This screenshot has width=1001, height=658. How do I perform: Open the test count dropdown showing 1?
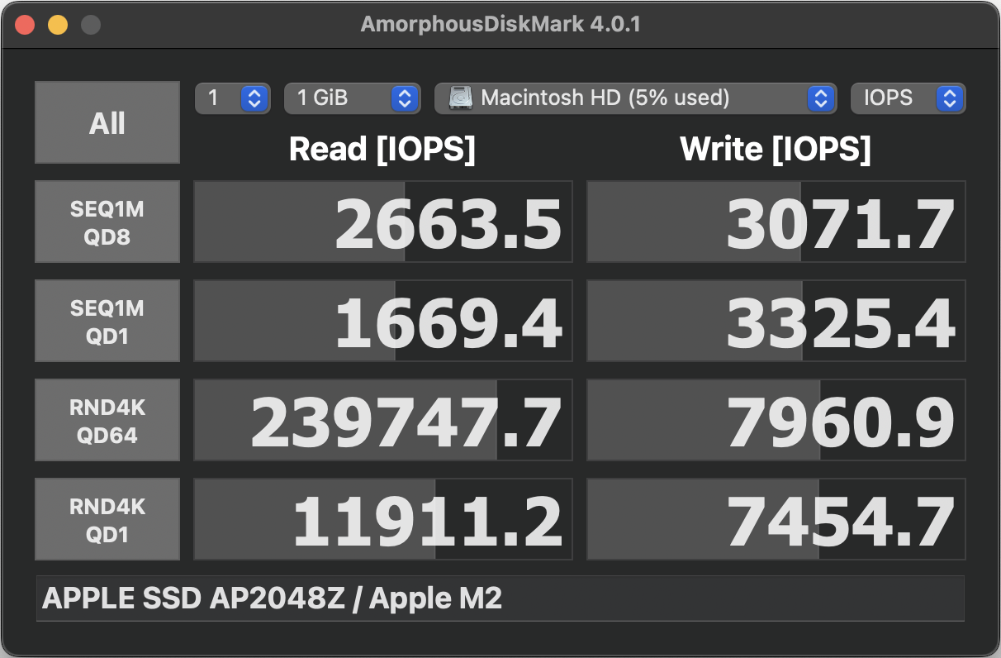(x=232, y=98)
